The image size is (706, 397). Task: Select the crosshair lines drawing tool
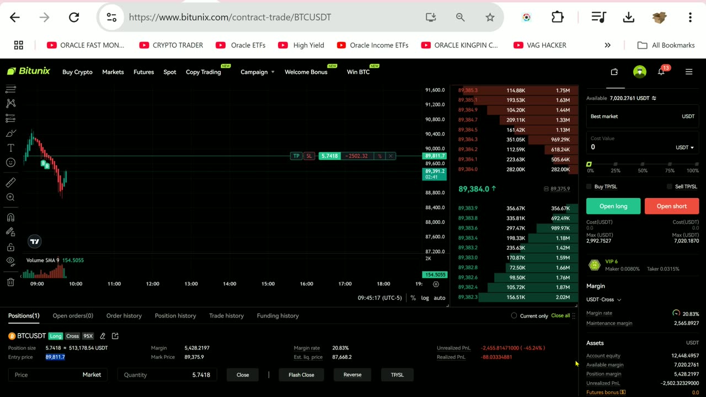click(10, 88)
